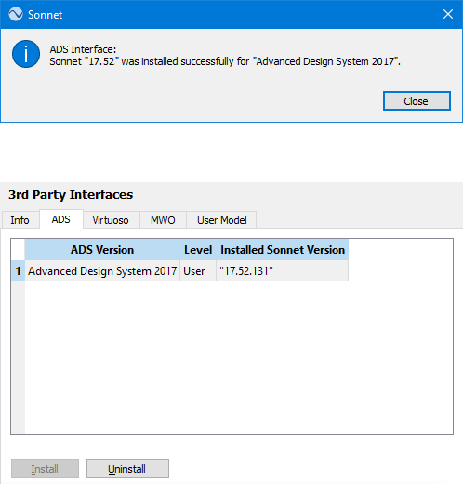Open the Virtuoso tab
The image size is (463, 484).
coord(111,220)
